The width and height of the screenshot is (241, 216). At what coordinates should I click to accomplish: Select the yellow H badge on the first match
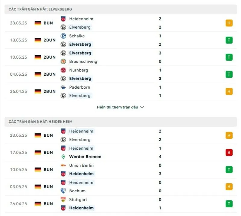pos(229,23)
